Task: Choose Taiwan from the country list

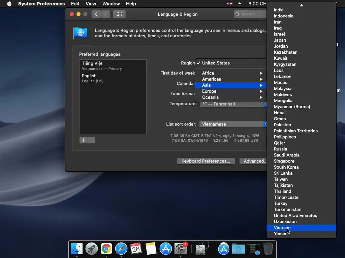Action: (x=302, y=179)
